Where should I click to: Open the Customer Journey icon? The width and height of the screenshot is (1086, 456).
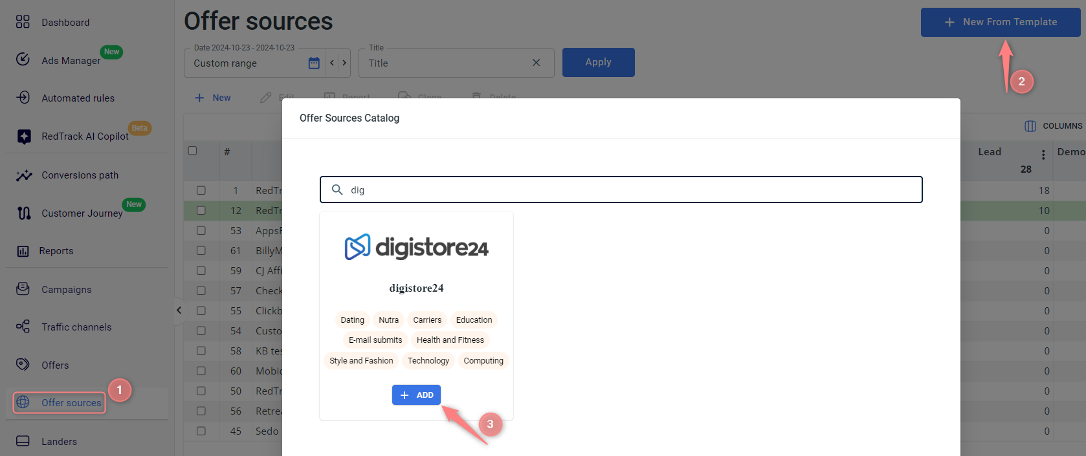click(24, 213)
